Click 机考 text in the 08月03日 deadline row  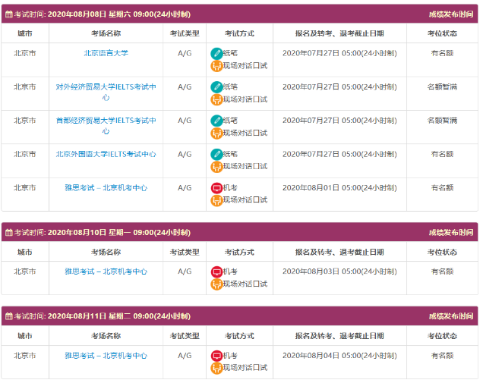pyautogui.click(x=230, y=272)
